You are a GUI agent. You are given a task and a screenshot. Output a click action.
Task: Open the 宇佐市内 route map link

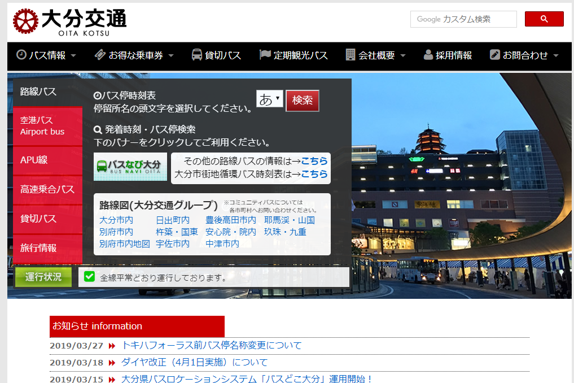[173, 243]
